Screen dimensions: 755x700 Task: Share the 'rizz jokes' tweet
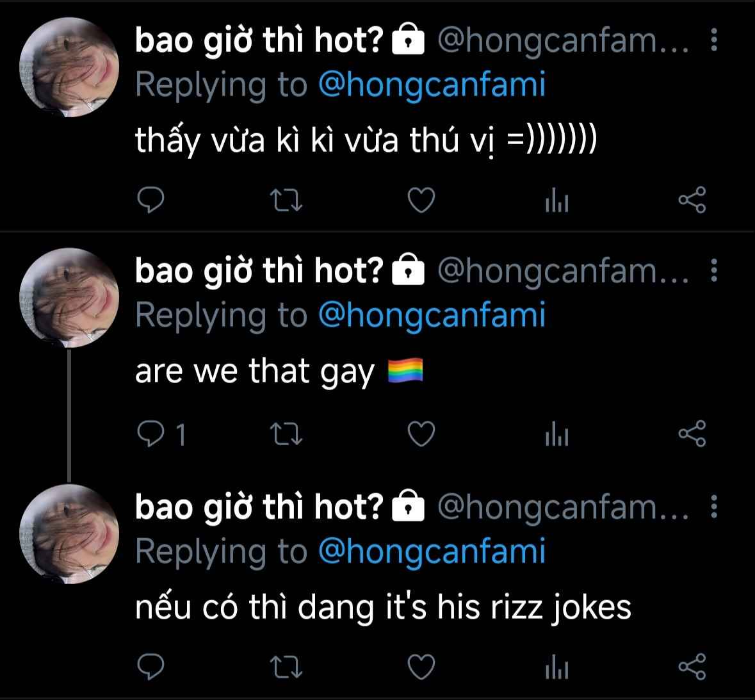pos(692,667)
